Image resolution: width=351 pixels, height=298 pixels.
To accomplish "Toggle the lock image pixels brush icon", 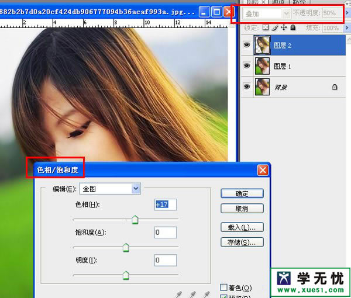I will [275, 27].
